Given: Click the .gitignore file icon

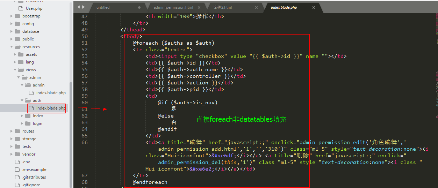Looking at the screenshot, I should tap(17, 185).
